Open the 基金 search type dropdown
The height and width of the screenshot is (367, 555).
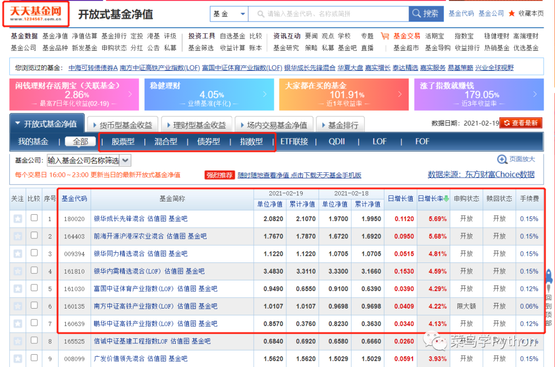pyautogui.click(x=229, y=14)
